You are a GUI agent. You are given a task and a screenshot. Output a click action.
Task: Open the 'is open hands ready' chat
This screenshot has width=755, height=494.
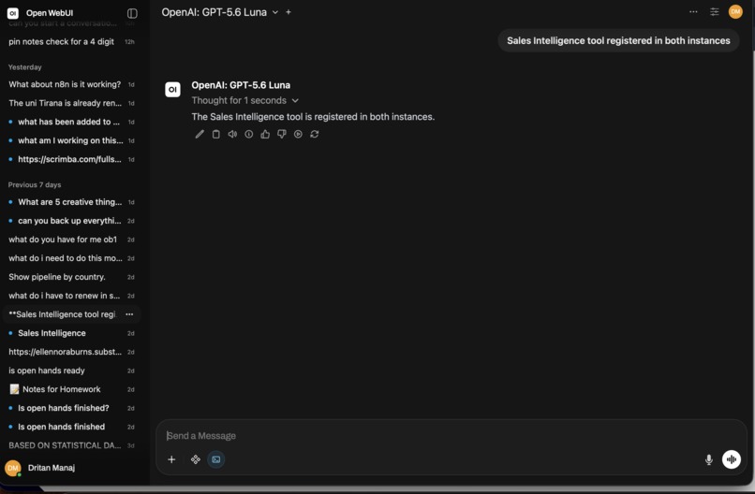click(72, 370)
